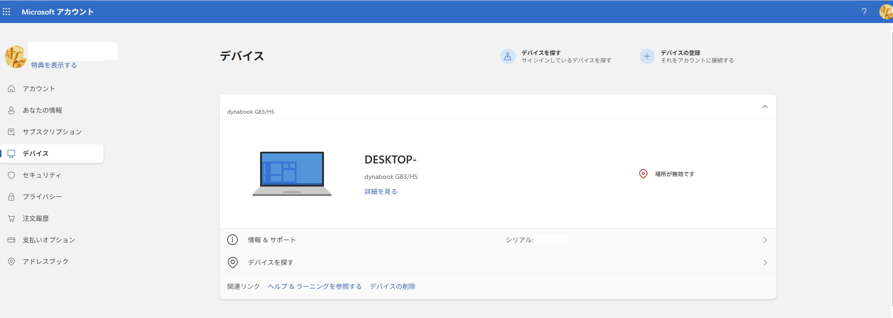Select あなたの情報 in sidebar
This screenshot has height=318, width=893.
pos(52,110)
